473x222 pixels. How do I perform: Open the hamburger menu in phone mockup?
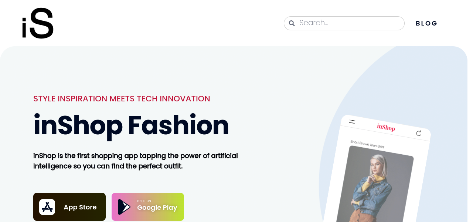pos(352,121)
